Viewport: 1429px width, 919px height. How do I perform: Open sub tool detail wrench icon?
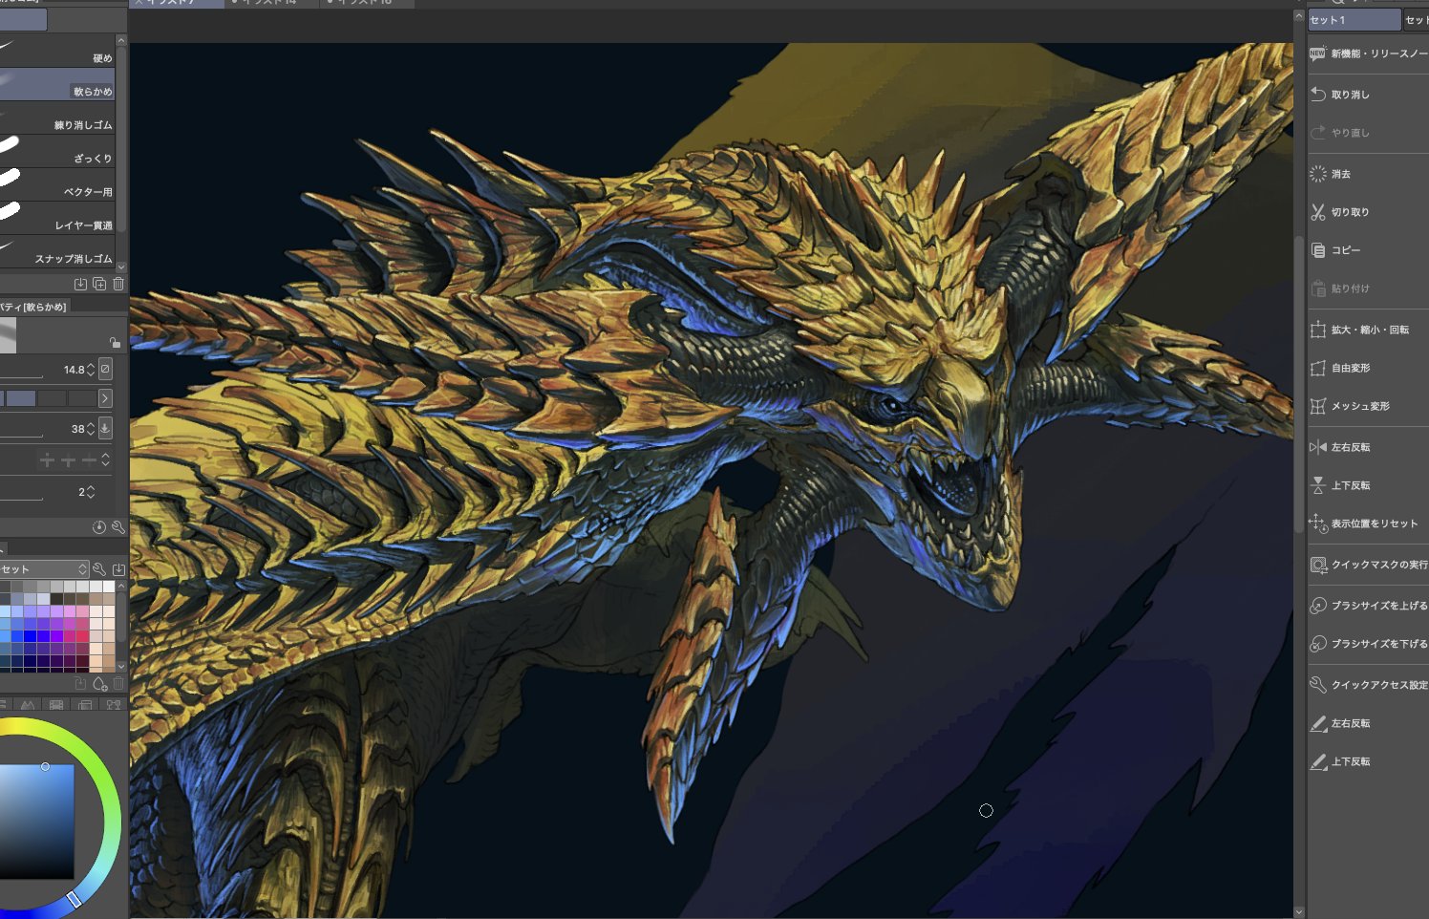tap(118, 527)
